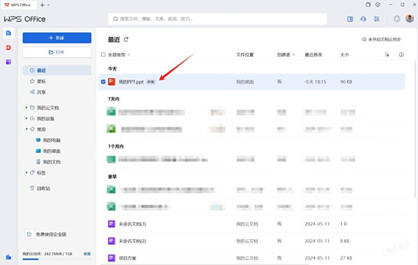Open the red PDF icon in the left rail
The height and width of the screenshot is (265, 418).
(8, 47)
